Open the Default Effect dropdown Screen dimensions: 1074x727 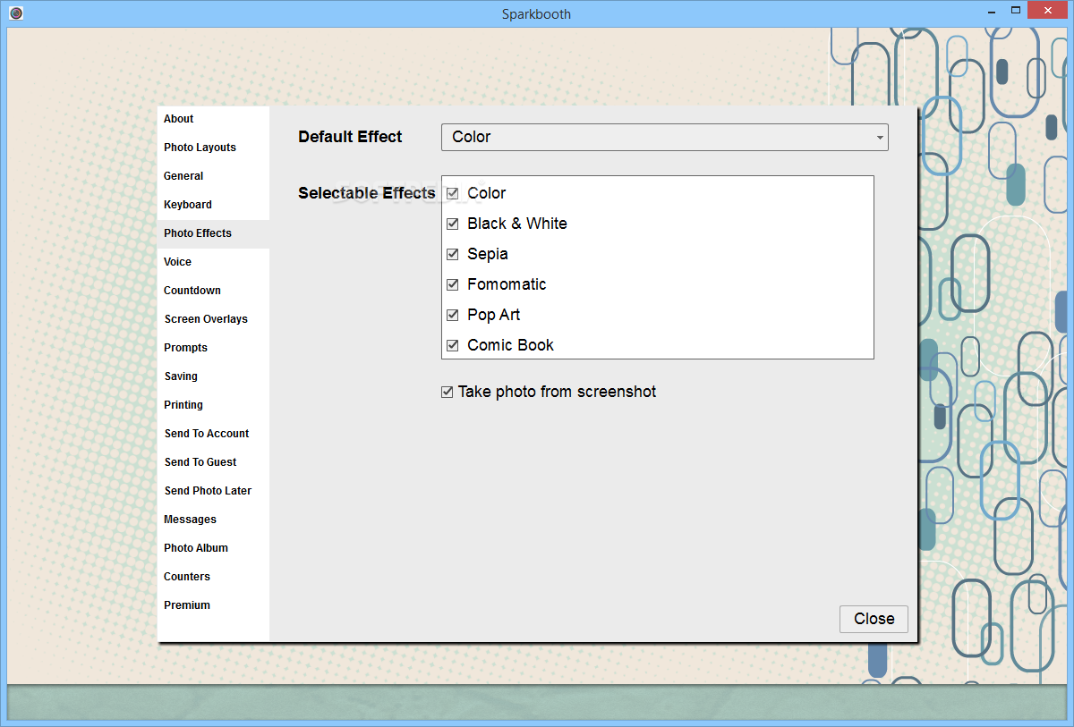coord(665,137)
